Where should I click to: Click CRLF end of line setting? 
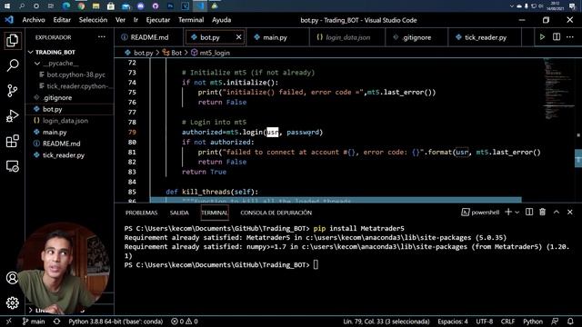pos(507,322)
